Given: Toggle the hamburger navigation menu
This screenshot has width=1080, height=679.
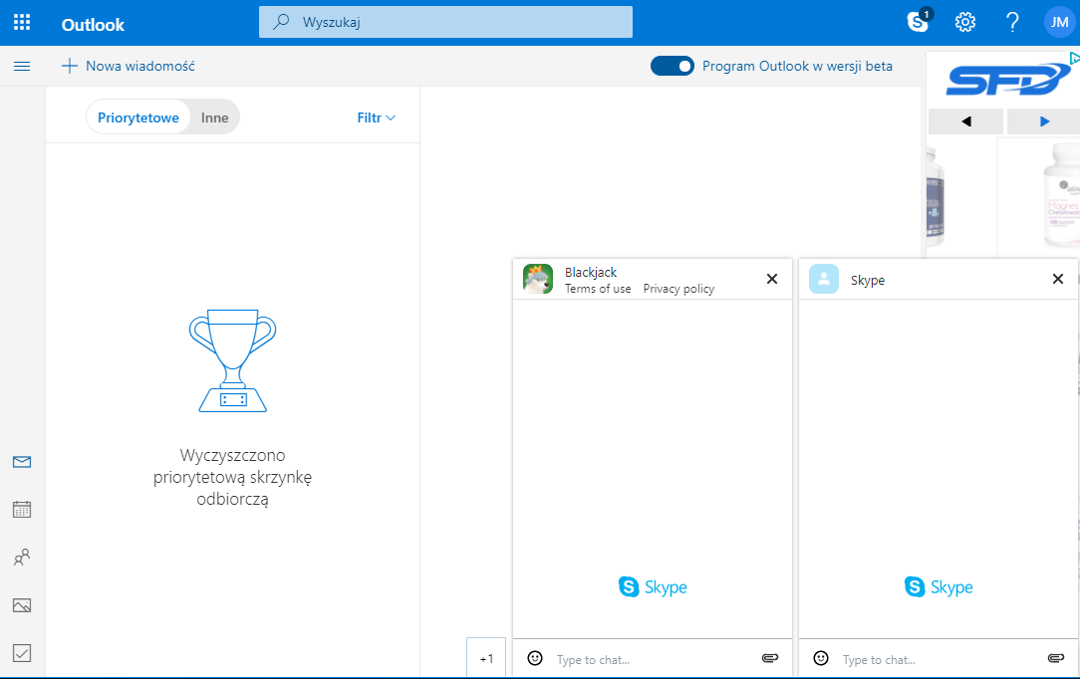Looking at the screenshot, I should coord(22,66).
